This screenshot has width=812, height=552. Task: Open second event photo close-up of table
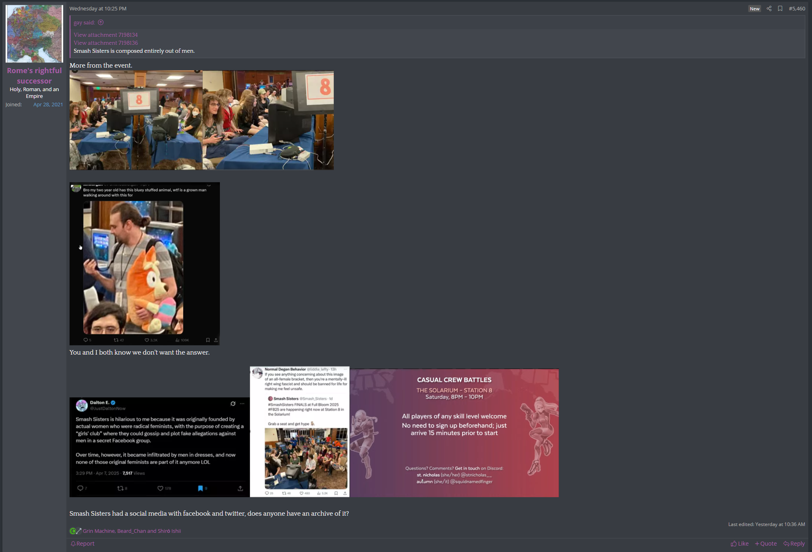[268, 120]
